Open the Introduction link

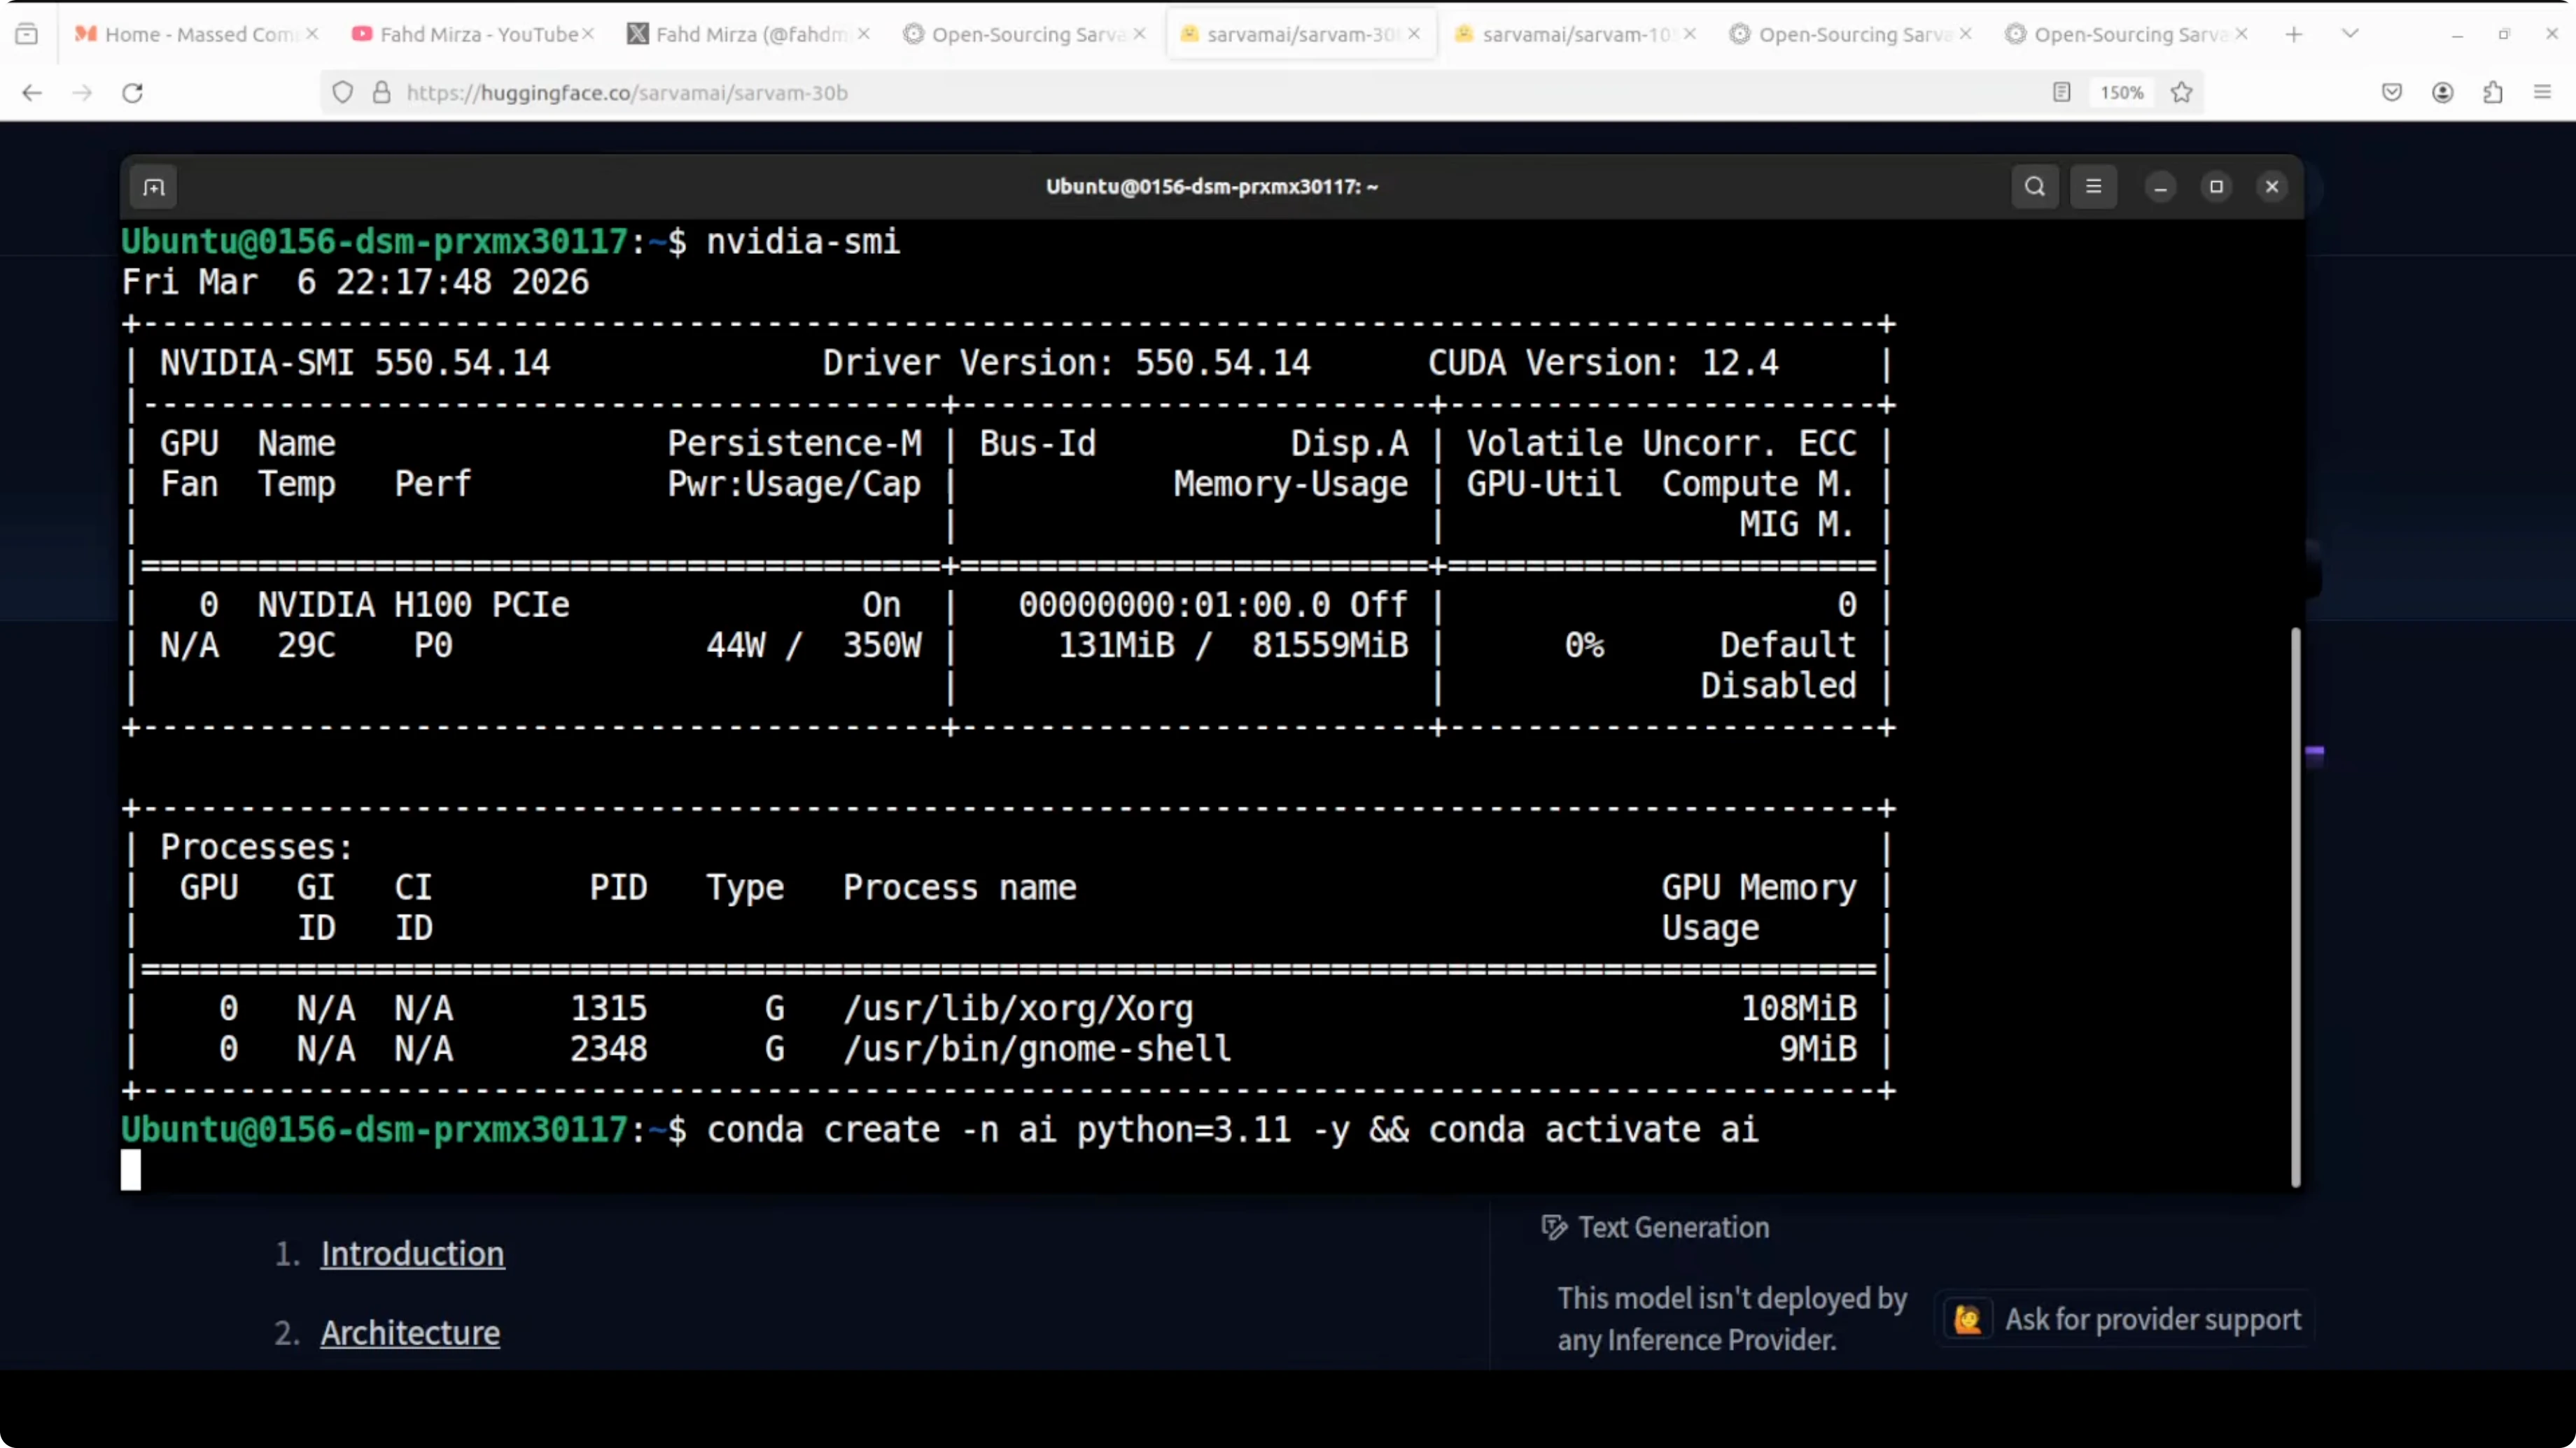click(412, 1253)
